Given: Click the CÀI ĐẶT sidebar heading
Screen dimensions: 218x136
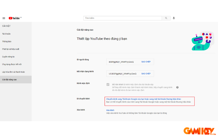Looking at the screenshot, I should click(6, 26).
